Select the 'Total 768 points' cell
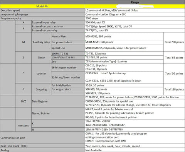Viewport: 185px width, 152px height. (174, 42)
